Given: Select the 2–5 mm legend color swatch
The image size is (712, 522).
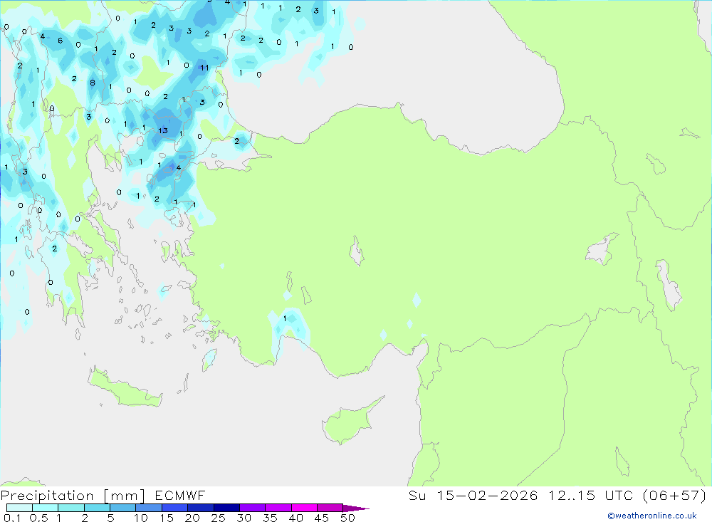Looking at the screenshot, I should pos(97,508).
